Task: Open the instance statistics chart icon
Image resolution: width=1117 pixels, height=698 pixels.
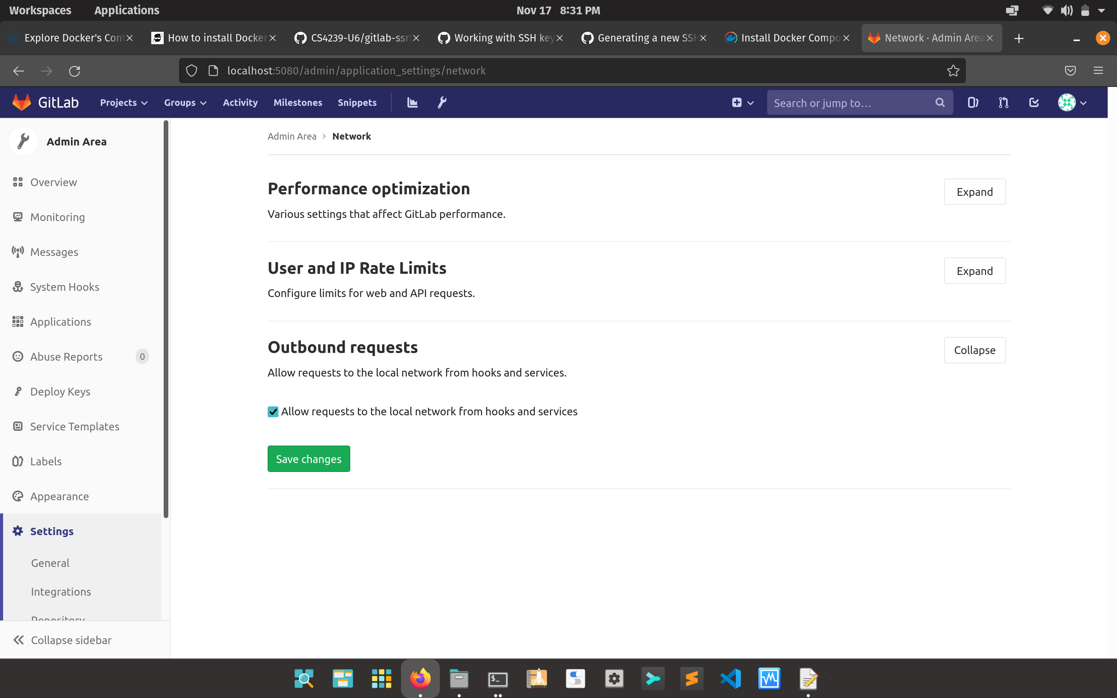Action: point(412,102)
